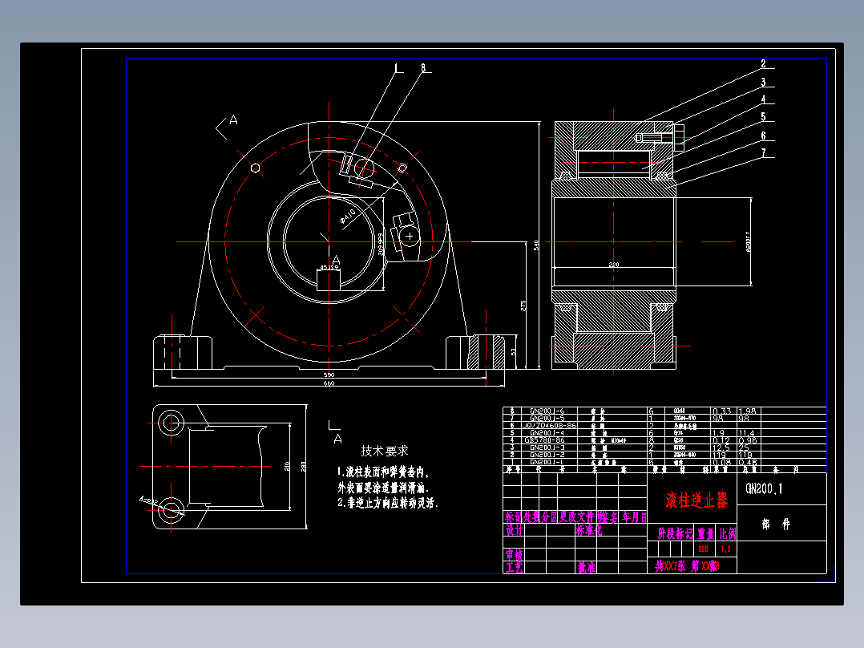The width and height of the screenshot is (864, 648).
Task: Select the 220 dimension in section view
Action: click(614, 265)
